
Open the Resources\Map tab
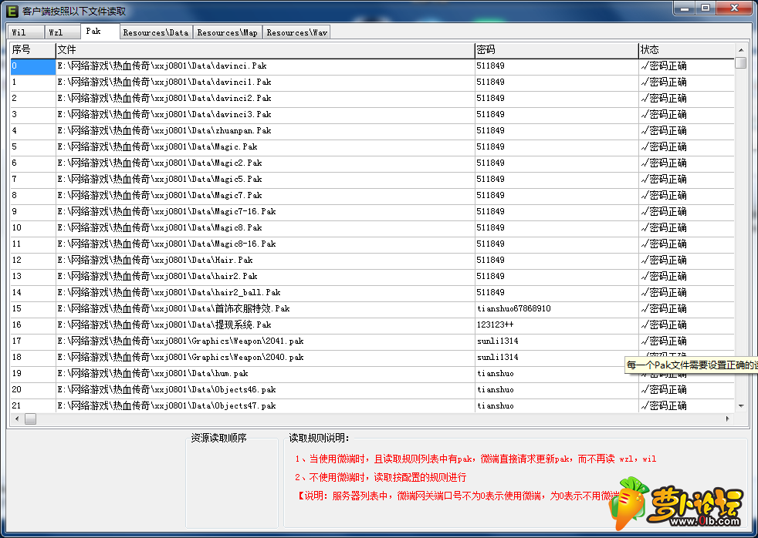pyautogui.click(x=228, y=32)
